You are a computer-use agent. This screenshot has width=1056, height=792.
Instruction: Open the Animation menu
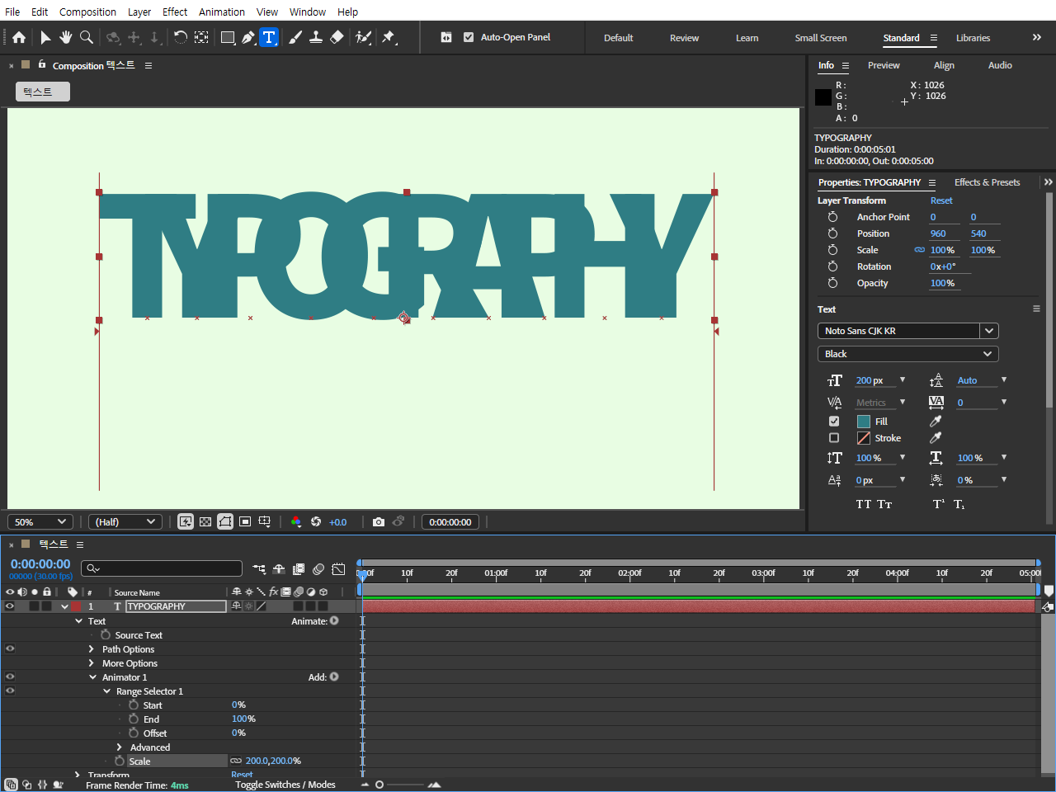tap(222, 12)
